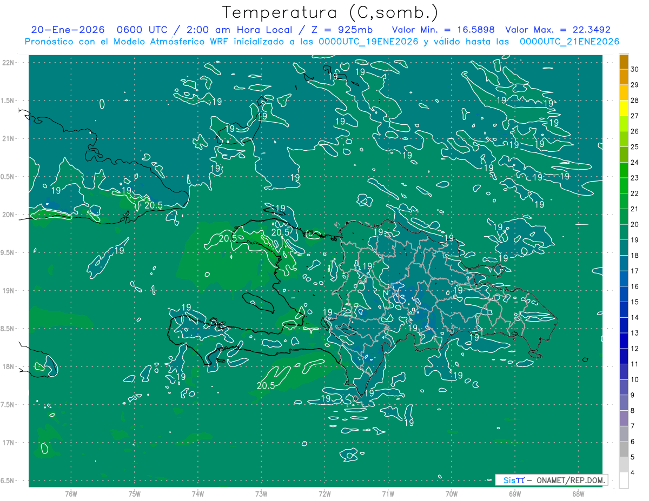
Task: Click Gonâve island outline in the Haitian gulf
Action: click(x=260, y=302)
